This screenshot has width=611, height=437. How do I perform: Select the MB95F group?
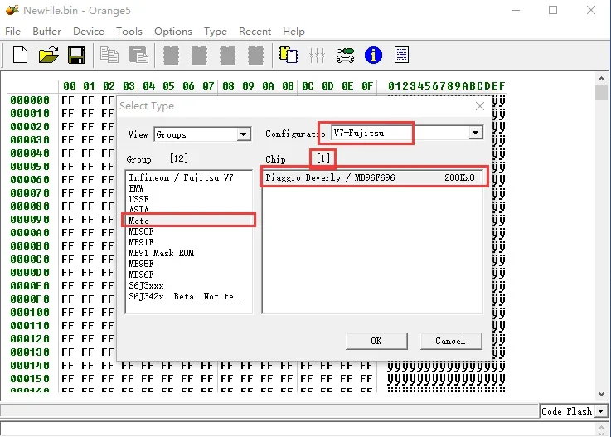[x=188, y=264]
